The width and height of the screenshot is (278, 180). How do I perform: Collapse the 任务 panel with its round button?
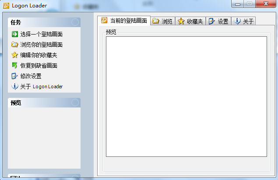[x=75, y=22]
